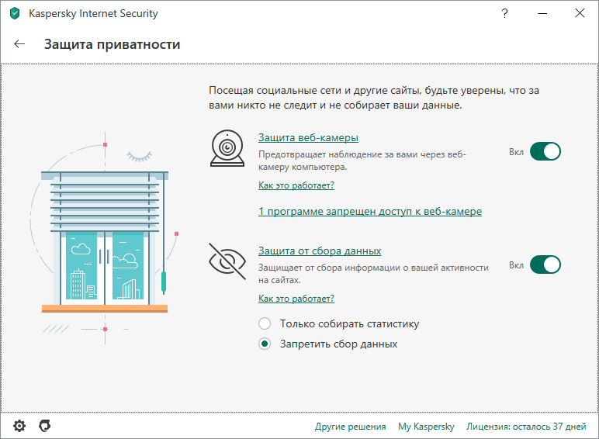Viewport: 599px width, 439px height.
Task: Go back using the arrow icon
Action: tap(19, 44)
